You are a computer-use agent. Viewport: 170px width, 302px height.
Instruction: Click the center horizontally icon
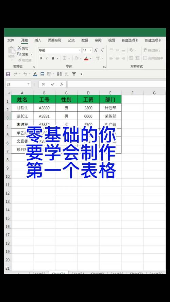(117, 58)
